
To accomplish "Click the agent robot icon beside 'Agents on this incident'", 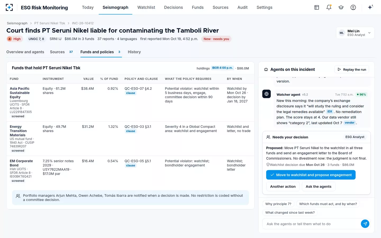I will [266, 70].
